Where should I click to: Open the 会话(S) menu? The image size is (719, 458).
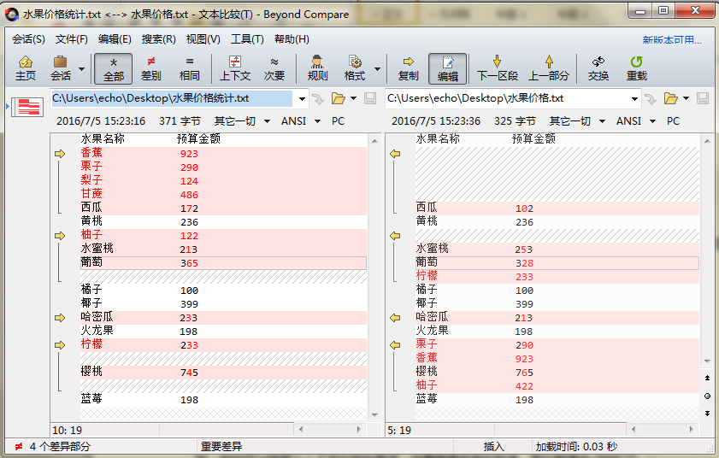tap(28, 39)
